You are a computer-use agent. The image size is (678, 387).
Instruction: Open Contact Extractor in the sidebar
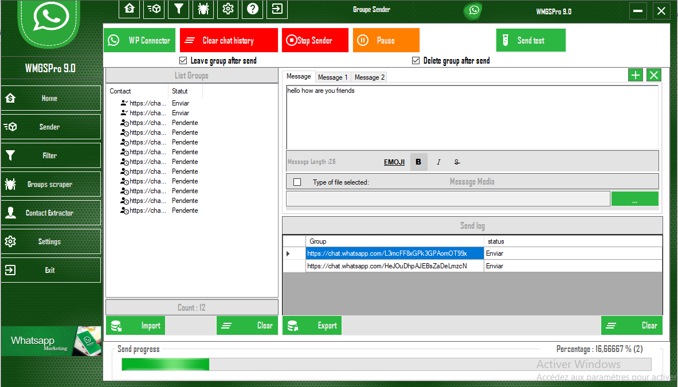(x=50, y=213)
